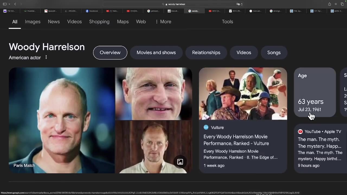Go back with the back arrow
Image resolution: width=347 pixels, height=195 pixels.
pos(15,4)
